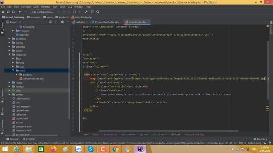273x153 pixels.
Task: Locate the opened file with the target icon
Action: [x=50, y=22]
